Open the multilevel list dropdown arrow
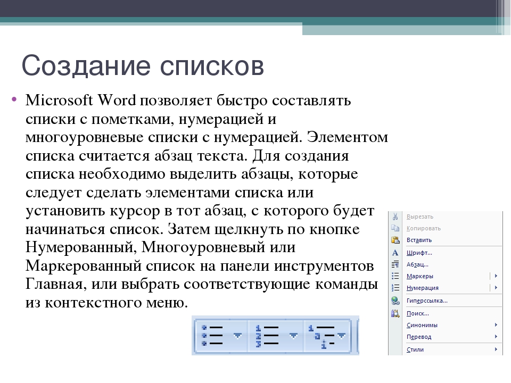511x383 pixels. [342, 336]
